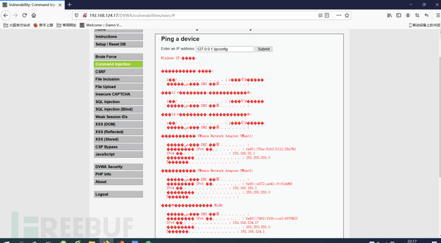The image size is (441, 243).
Task: Show the Library bookshelf icon
Action: pos(389,15)
